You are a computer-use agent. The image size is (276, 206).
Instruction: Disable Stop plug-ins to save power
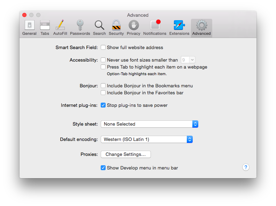(103, 105)
